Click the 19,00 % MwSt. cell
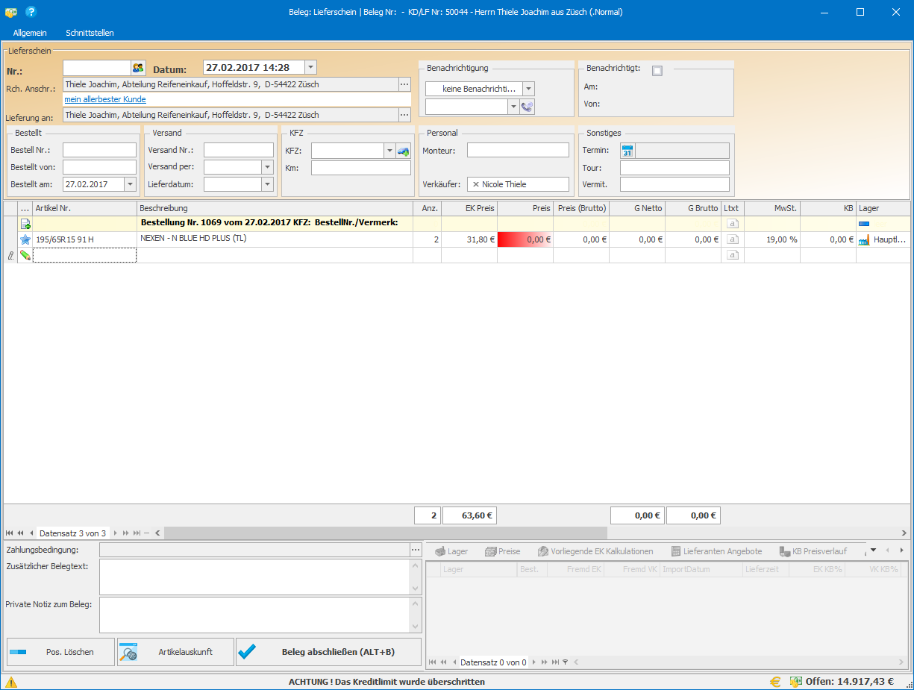The image size is (914, 690). (x=772, y=239)
